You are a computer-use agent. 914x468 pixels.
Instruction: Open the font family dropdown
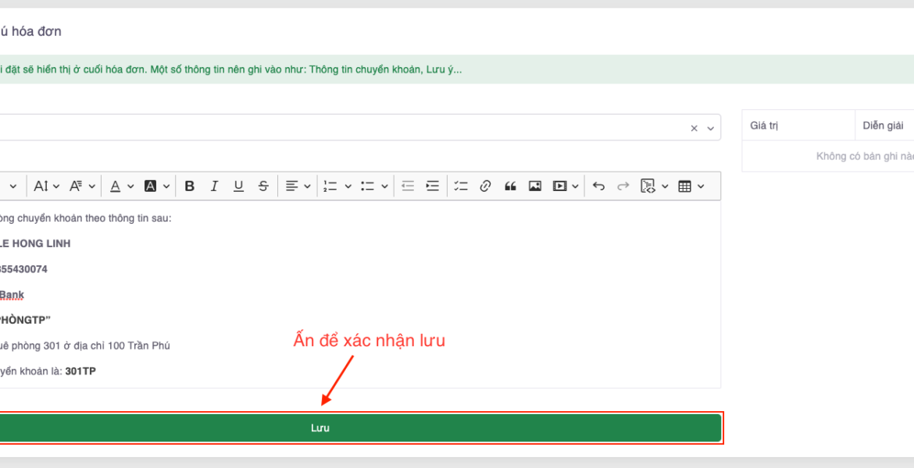pos(82,186)
